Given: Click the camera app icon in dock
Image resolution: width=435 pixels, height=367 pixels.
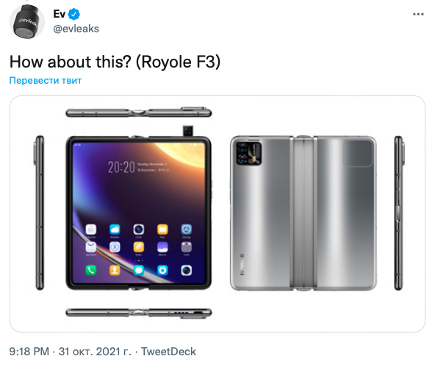Looking at the screenshot, I should pos(187,270).
